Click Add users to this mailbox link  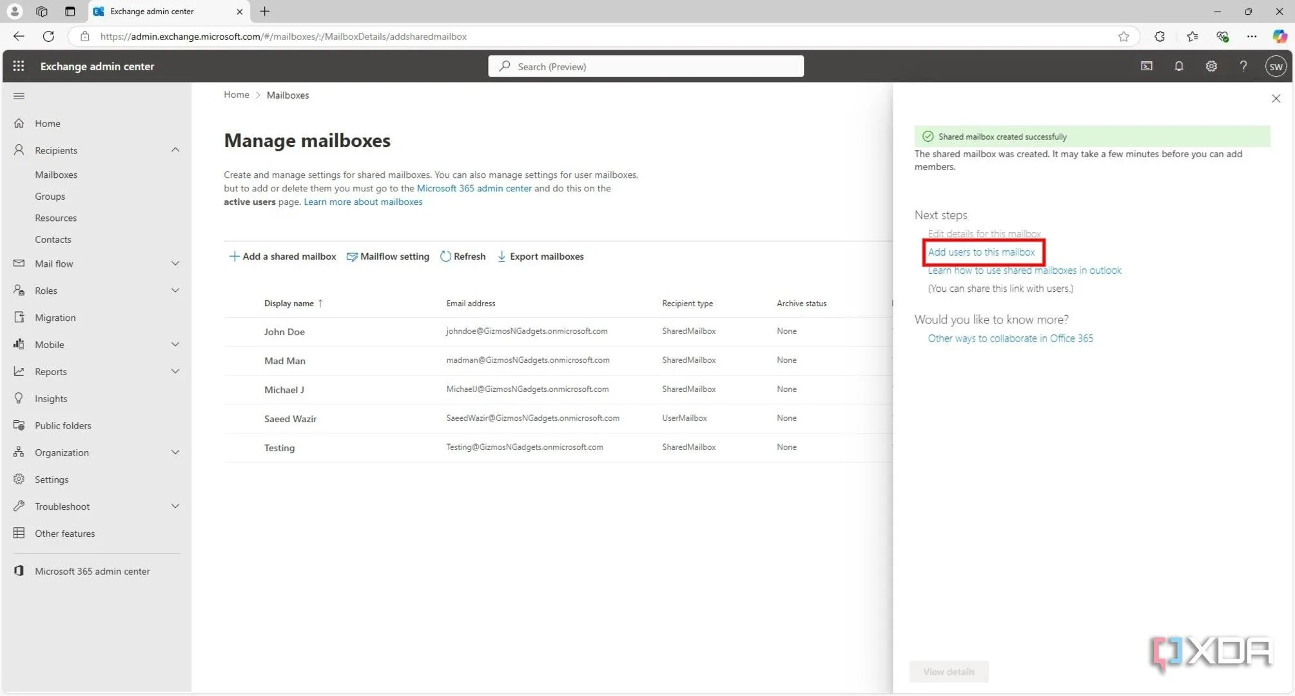(x=981, y=252)
